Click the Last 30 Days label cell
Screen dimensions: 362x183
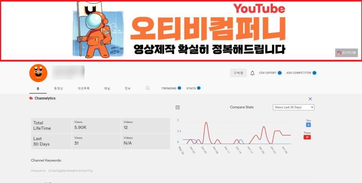click(51, 141)
